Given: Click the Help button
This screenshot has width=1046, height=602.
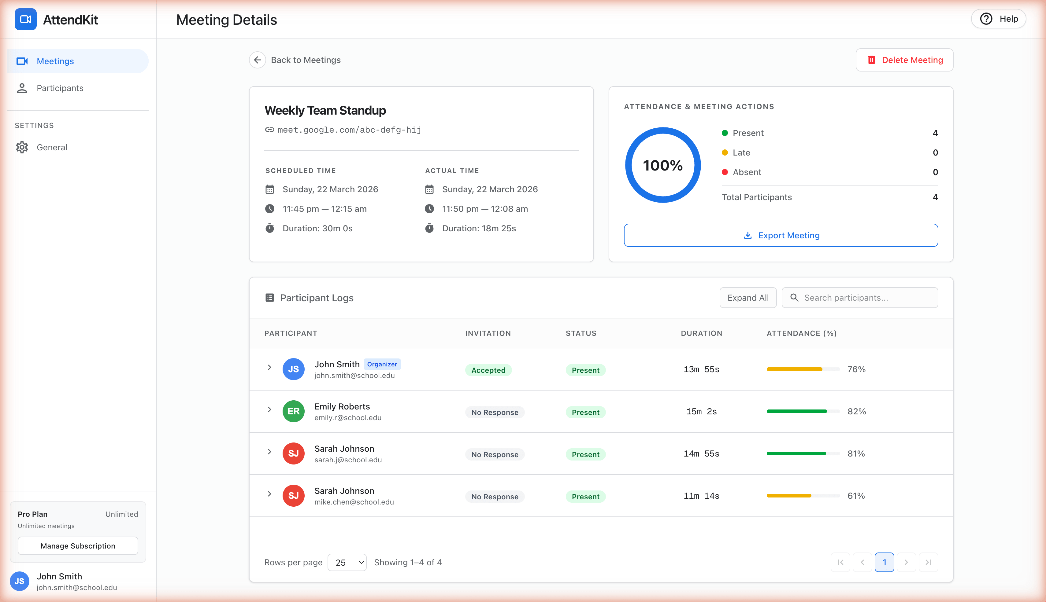Looking at the screenshot, I should coord(998,19).
